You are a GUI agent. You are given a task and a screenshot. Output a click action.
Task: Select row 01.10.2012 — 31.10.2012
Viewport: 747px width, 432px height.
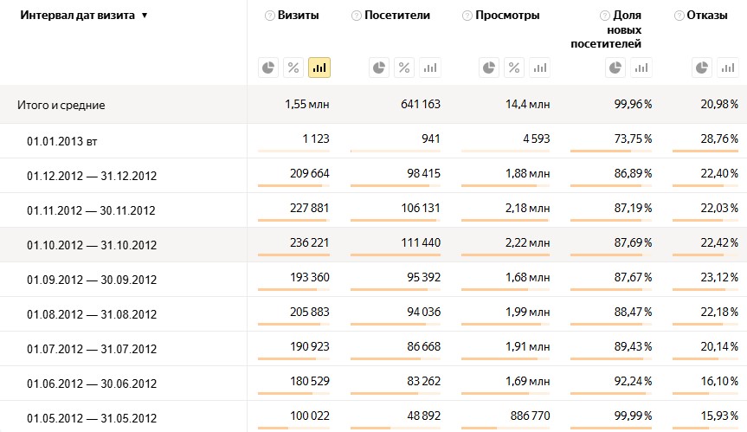pyautogui.click(x=92, y=245)
